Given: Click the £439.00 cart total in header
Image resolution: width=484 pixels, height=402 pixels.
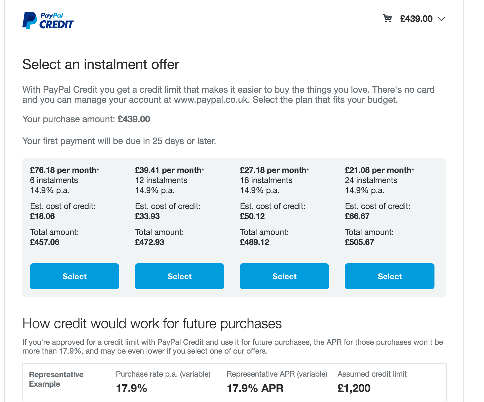Looking at the screenshot, I should pyautogui.click(x=416, y=19).
